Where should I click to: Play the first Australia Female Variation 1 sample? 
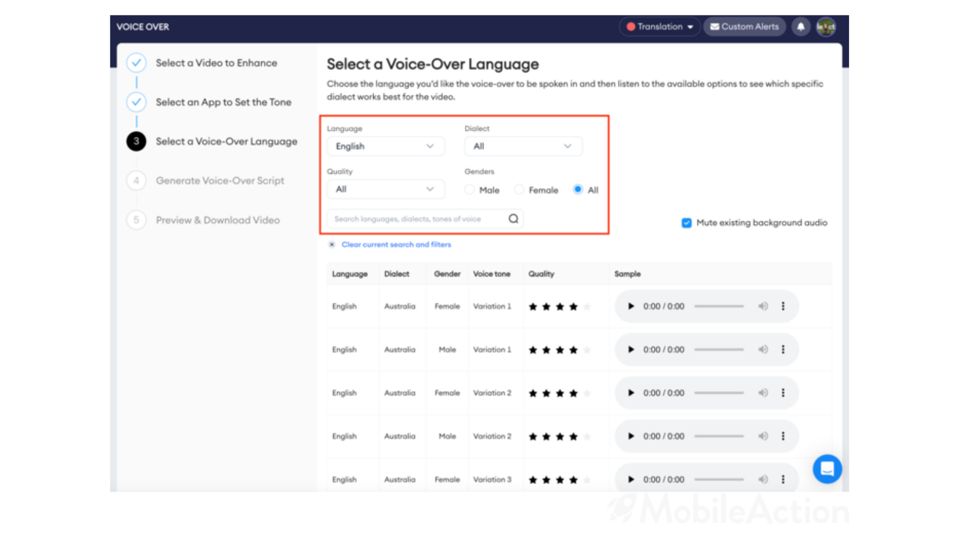(631, 306)
